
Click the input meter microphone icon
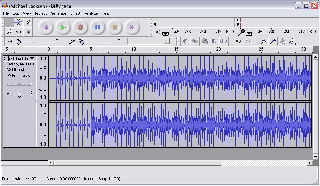tap(242, 32)
